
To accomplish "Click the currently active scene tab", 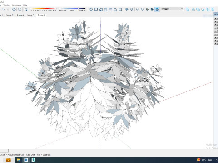I will tap(41, 15).
